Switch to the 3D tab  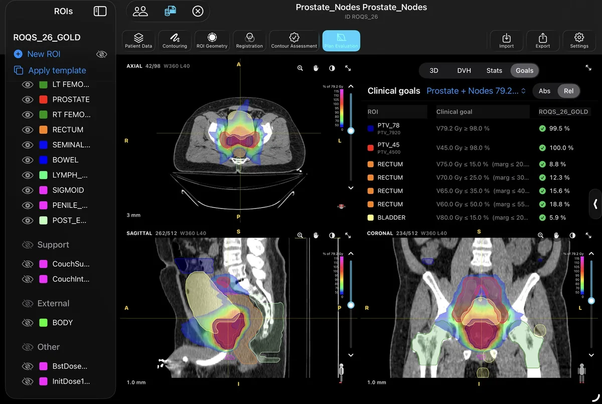434,71
